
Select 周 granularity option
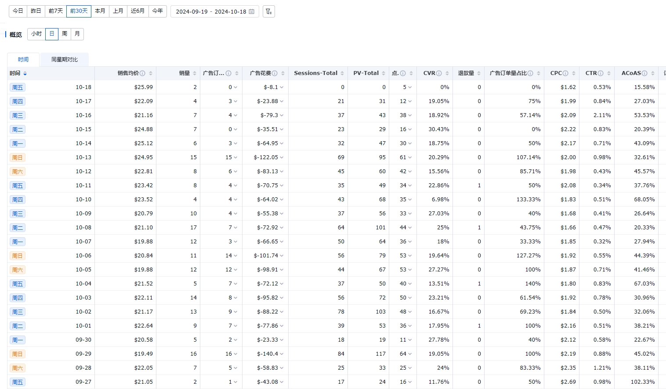pyautogui.click(x=65, y=34)
